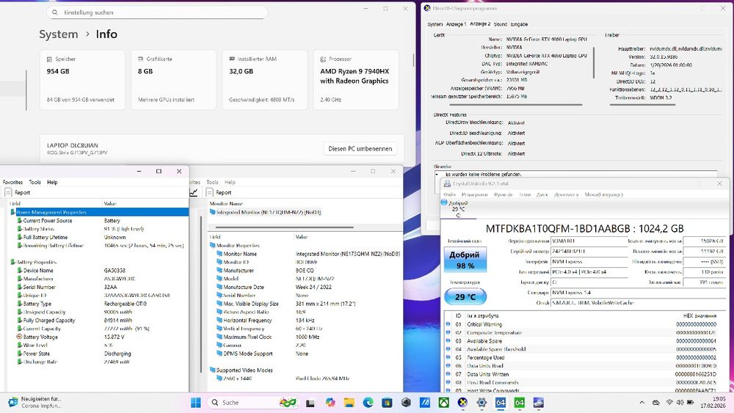Open File Explorer from the taskbar

pyautogui.click(x=349, y=402)
